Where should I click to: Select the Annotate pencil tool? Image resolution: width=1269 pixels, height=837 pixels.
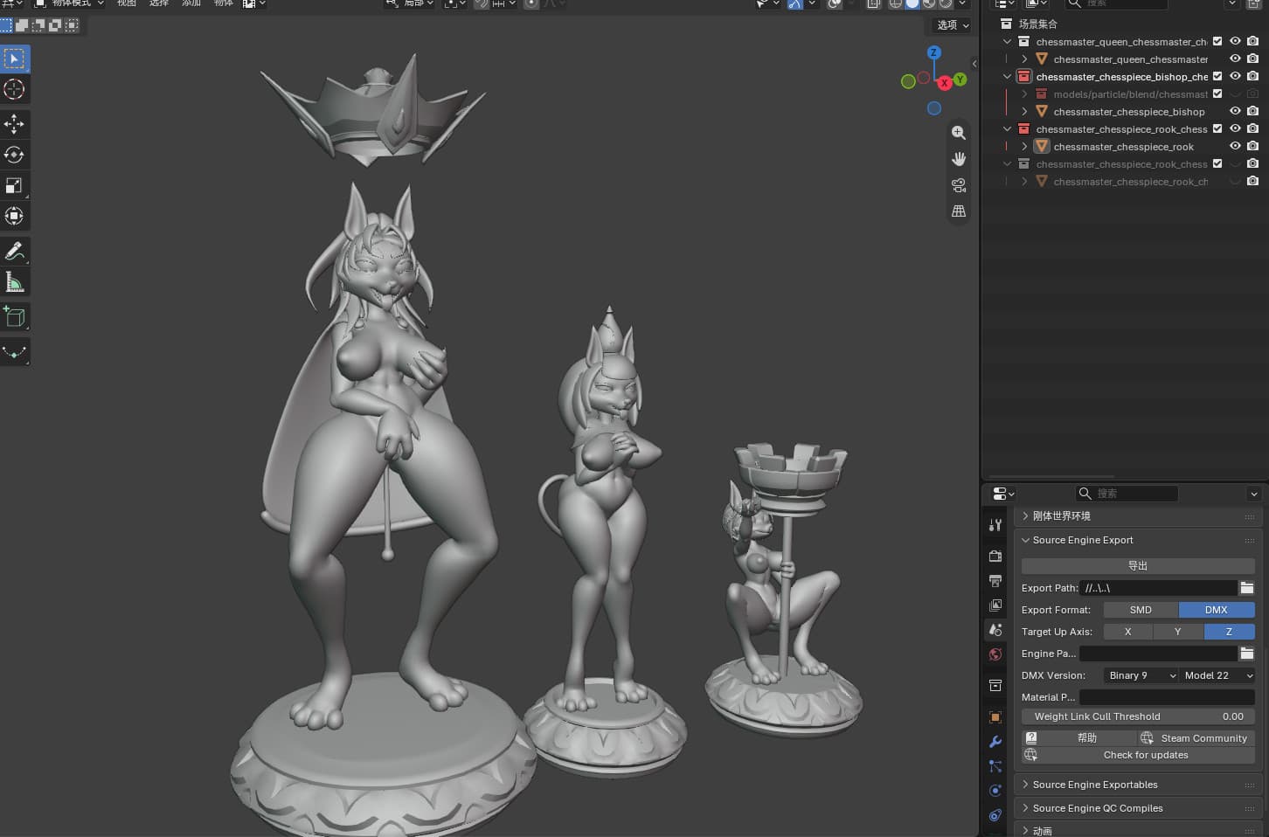14,251
